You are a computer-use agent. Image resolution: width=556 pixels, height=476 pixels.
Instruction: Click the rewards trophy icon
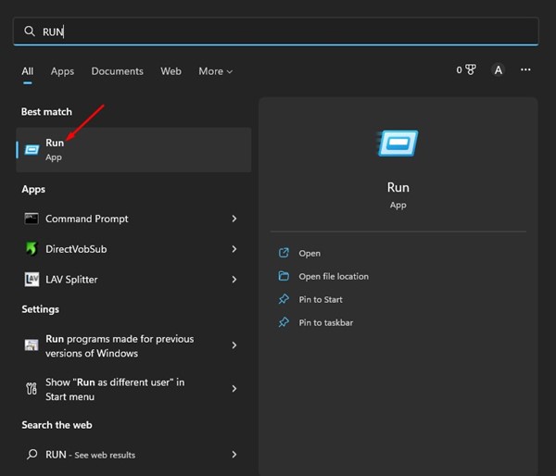[x=470, y=70]
